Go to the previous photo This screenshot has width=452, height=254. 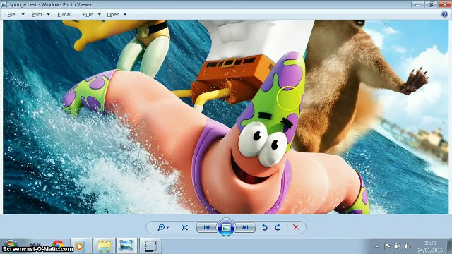click(206, 227)
